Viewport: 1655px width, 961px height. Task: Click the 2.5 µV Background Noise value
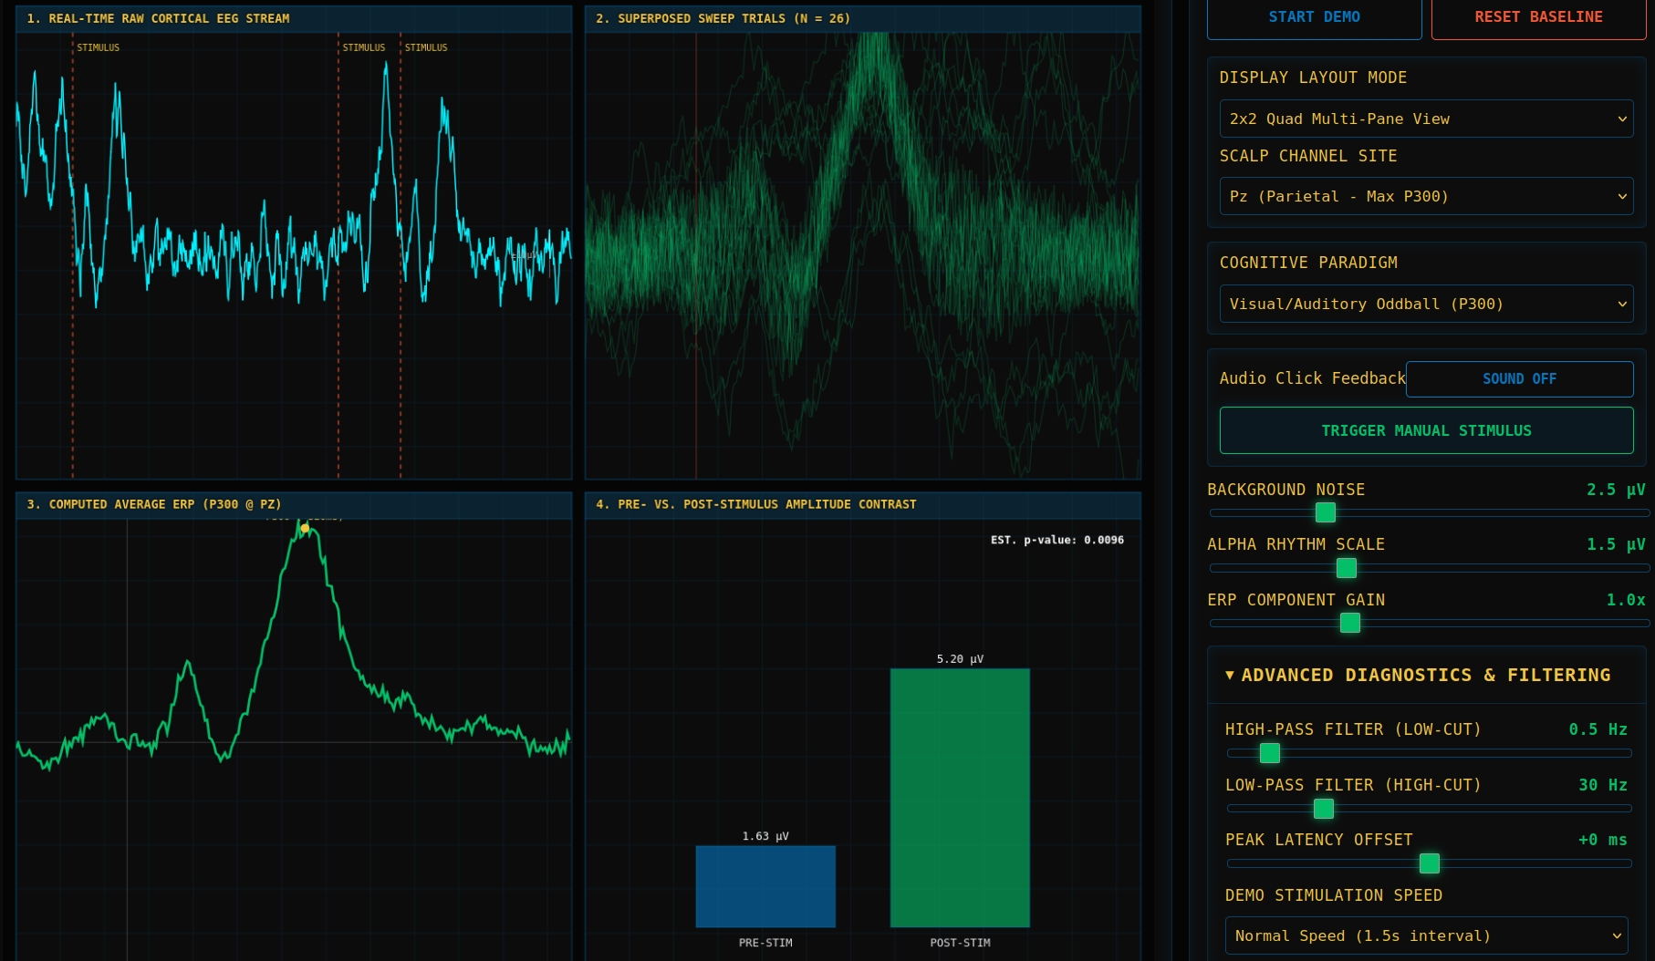(x=1616, y=490)
